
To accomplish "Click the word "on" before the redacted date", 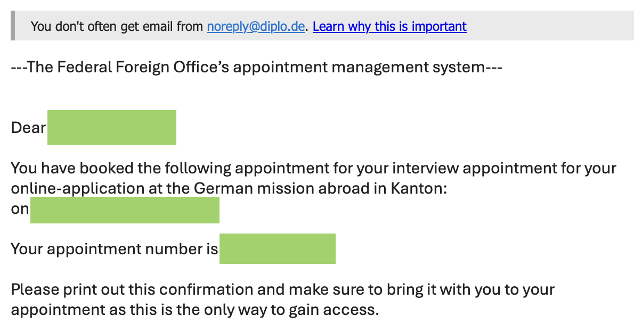I will coord(20,209).
